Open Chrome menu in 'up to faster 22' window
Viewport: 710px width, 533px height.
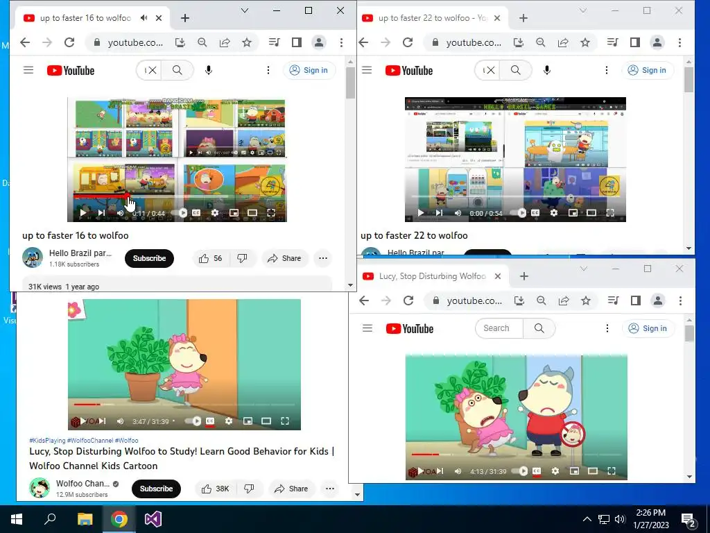pyautogui.click(x=679, y=42)
